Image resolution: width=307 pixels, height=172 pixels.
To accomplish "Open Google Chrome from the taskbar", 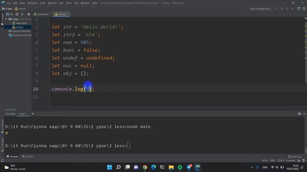I will point(145,167).
